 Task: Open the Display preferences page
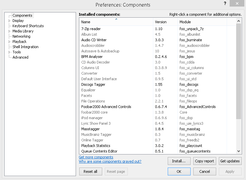pyautogui.click(x=18, y=21)
